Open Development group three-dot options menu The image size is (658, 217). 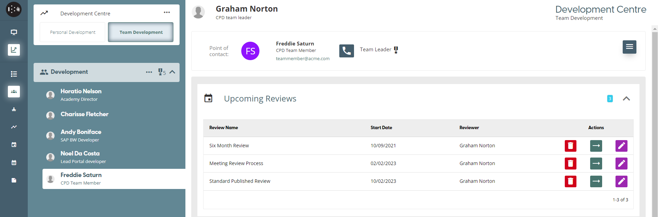point(149,72)
